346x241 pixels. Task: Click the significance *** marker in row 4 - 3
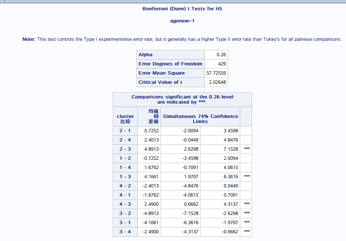tap(247, 204)
